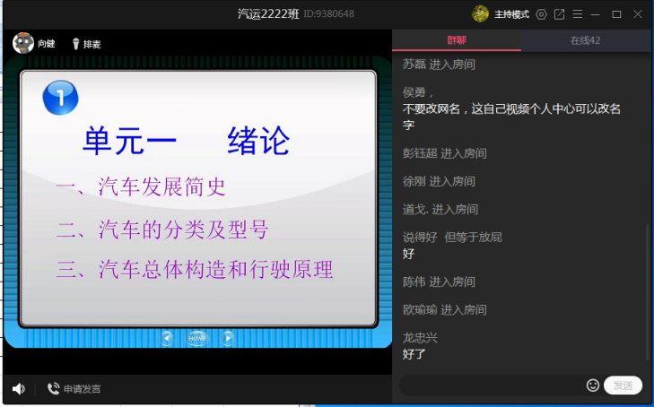Click the 申请发言 phone icon
The image size is (654, 407).
[x=53, y=389]
